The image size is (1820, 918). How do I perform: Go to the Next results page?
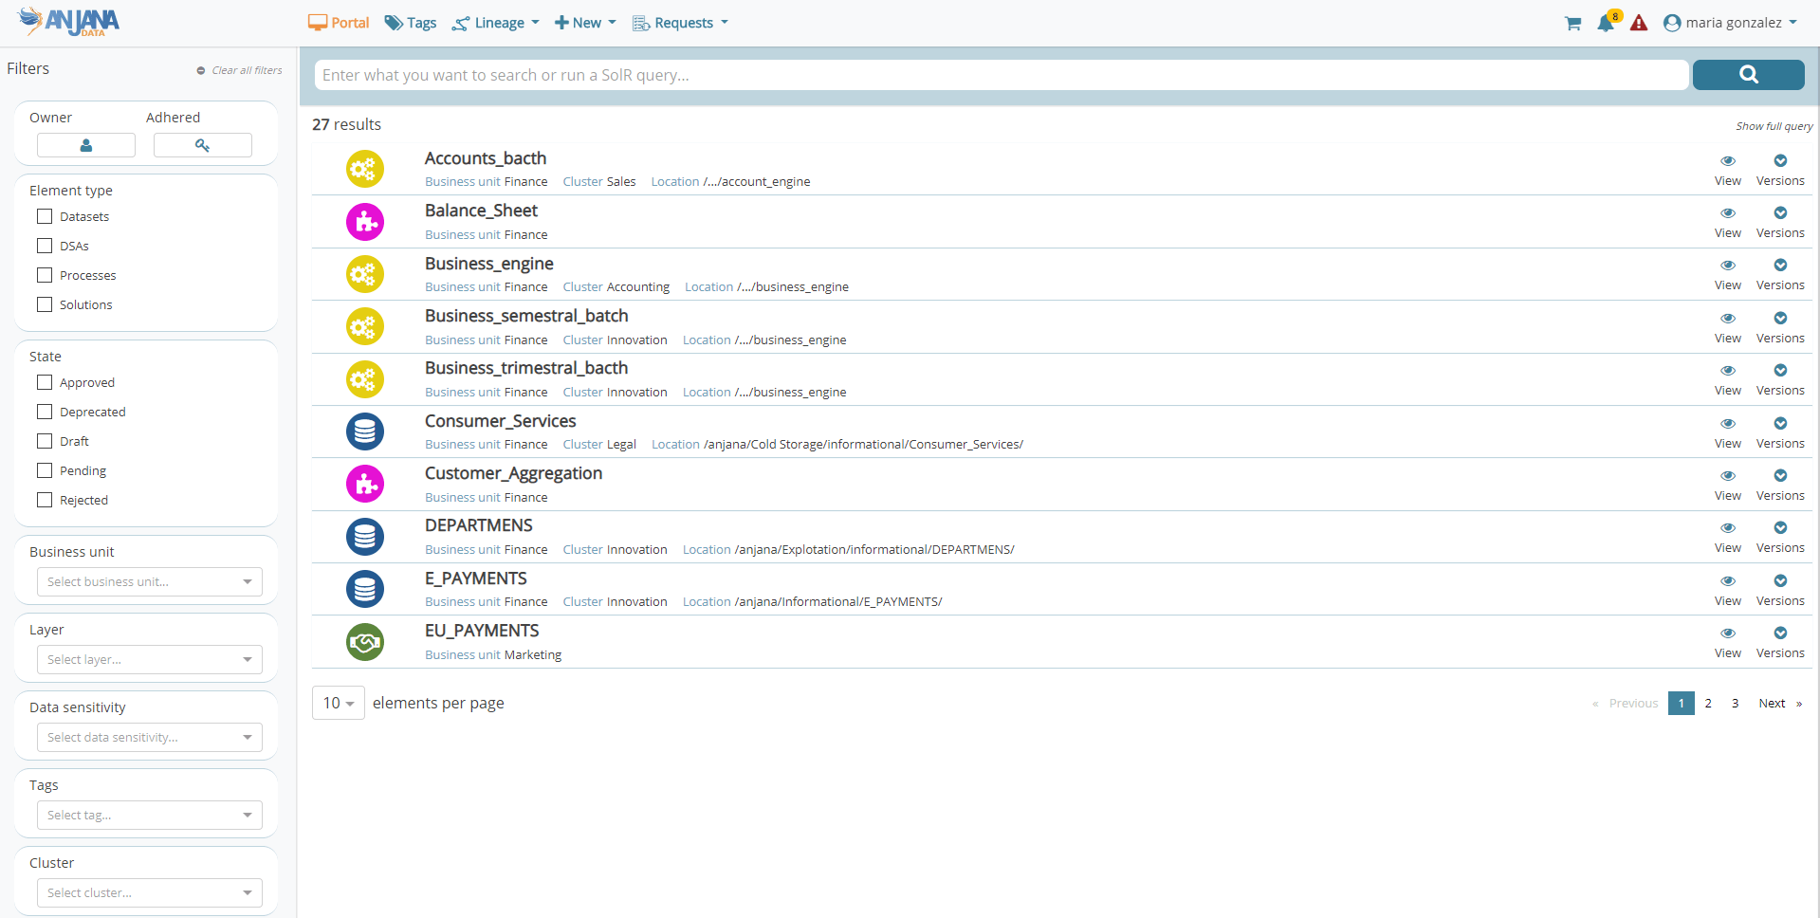click(1778, 703)
